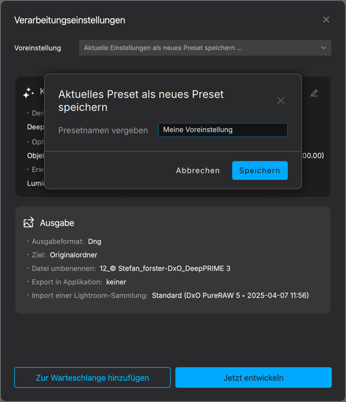Click the Ziel Originalordner setting
Screen dimensions: 346x402
tap(74, 255)
